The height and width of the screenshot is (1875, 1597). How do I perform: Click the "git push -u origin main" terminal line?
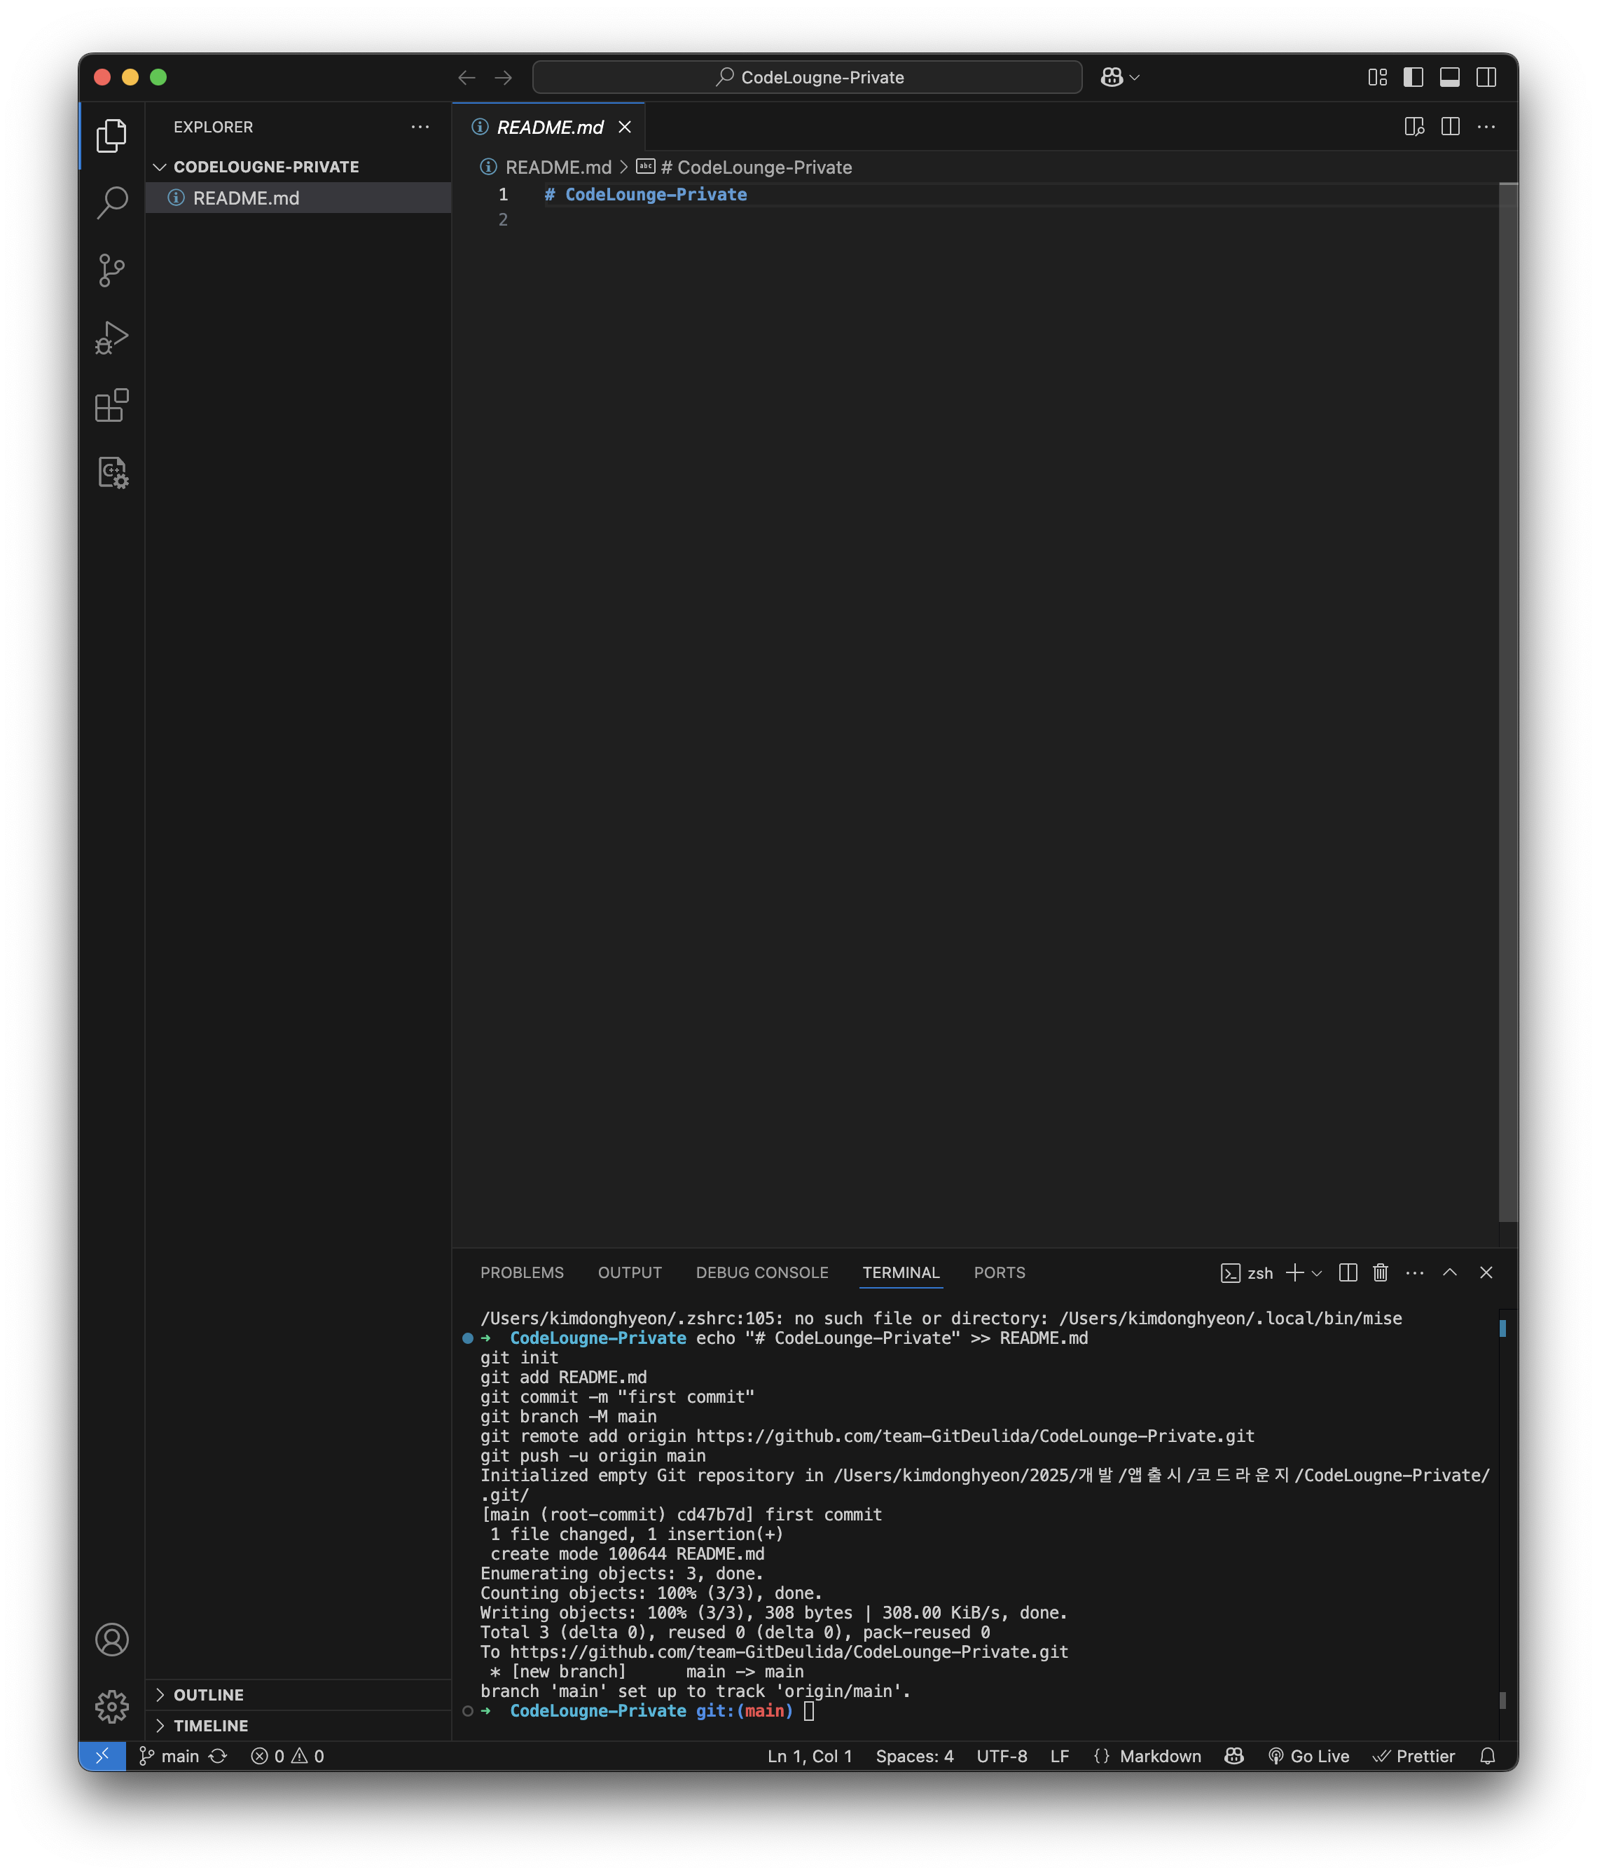tap(593, 1456)
